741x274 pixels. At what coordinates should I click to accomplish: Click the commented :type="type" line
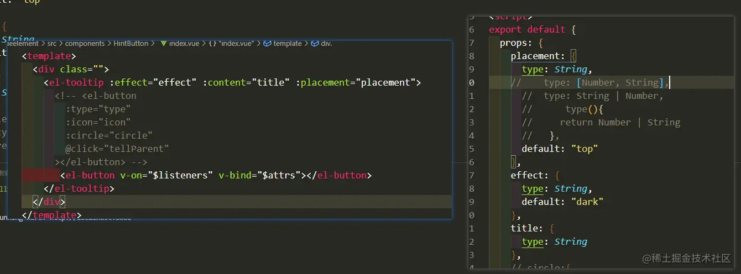98,109
